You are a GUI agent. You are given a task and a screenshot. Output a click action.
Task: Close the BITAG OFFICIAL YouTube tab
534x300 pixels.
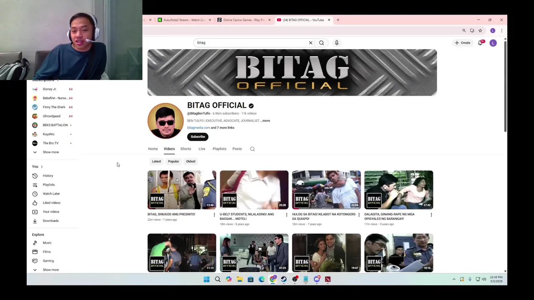329,20
